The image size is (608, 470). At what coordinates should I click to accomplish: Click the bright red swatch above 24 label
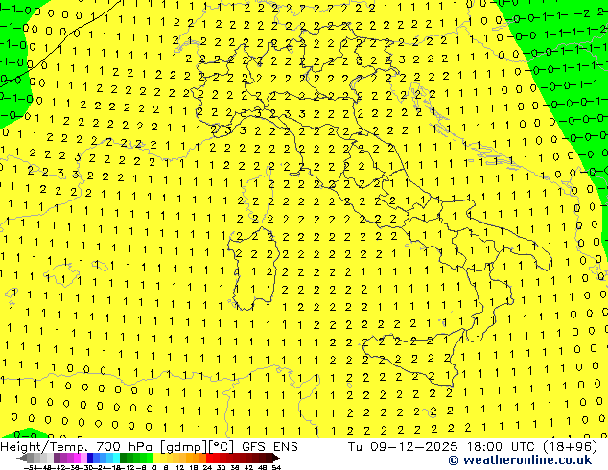(x=209, y=458)
